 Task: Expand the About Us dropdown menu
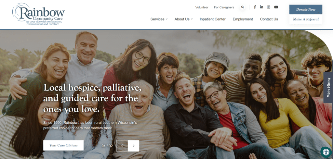click(x=184, y=19)
